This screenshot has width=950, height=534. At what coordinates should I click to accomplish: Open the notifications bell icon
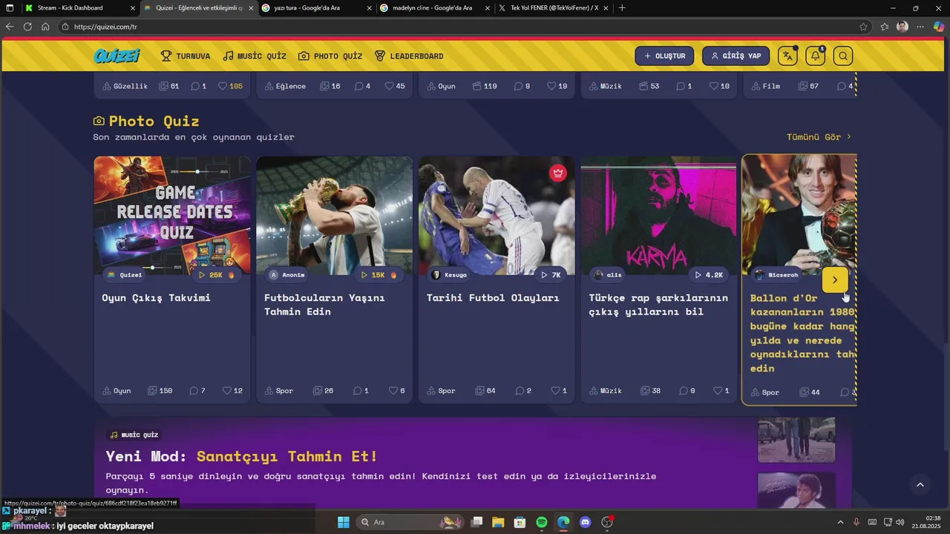[815, 56]
